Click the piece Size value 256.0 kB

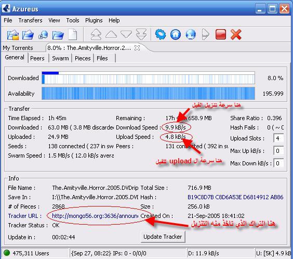coord(198,206)
